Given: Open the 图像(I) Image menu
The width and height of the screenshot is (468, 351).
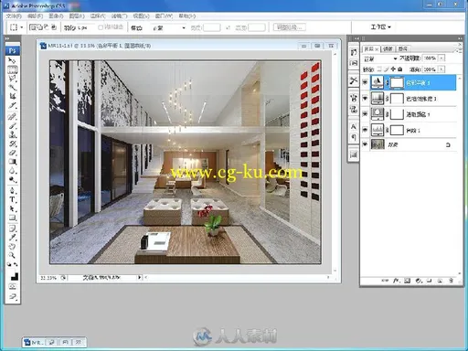Looking at the screenshot, I should [56, 16].
